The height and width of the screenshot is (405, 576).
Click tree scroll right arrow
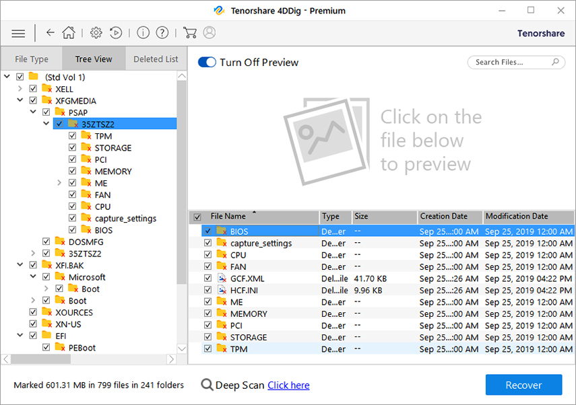click(x=171, y=359)
